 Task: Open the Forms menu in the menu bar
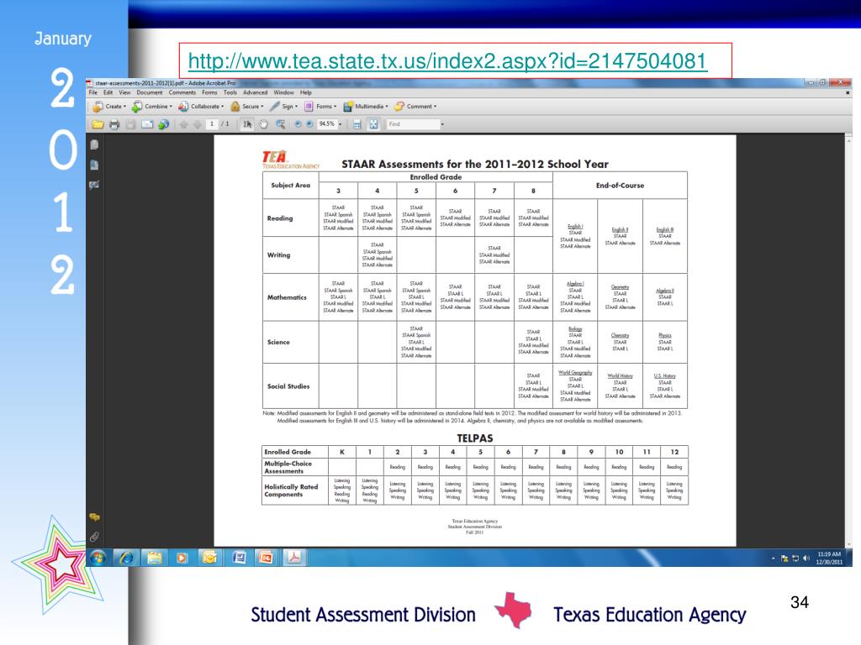pos(209,92)
